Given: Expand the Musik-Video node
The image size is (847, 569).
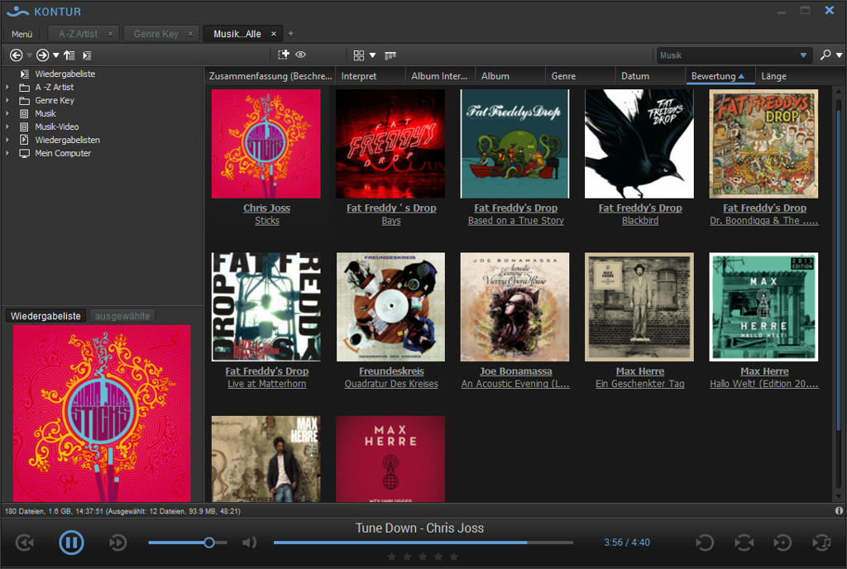Looking at the screenshot, I should click(7, 127).
